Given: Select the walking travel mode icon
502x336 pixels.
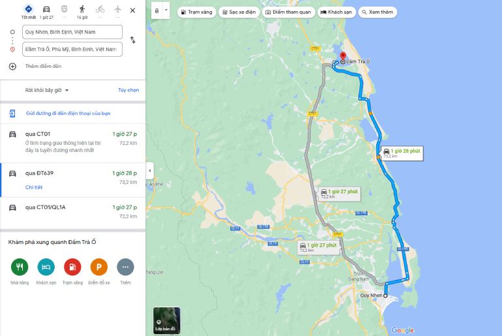Looking at the screenshot, I should click(82, 9).
